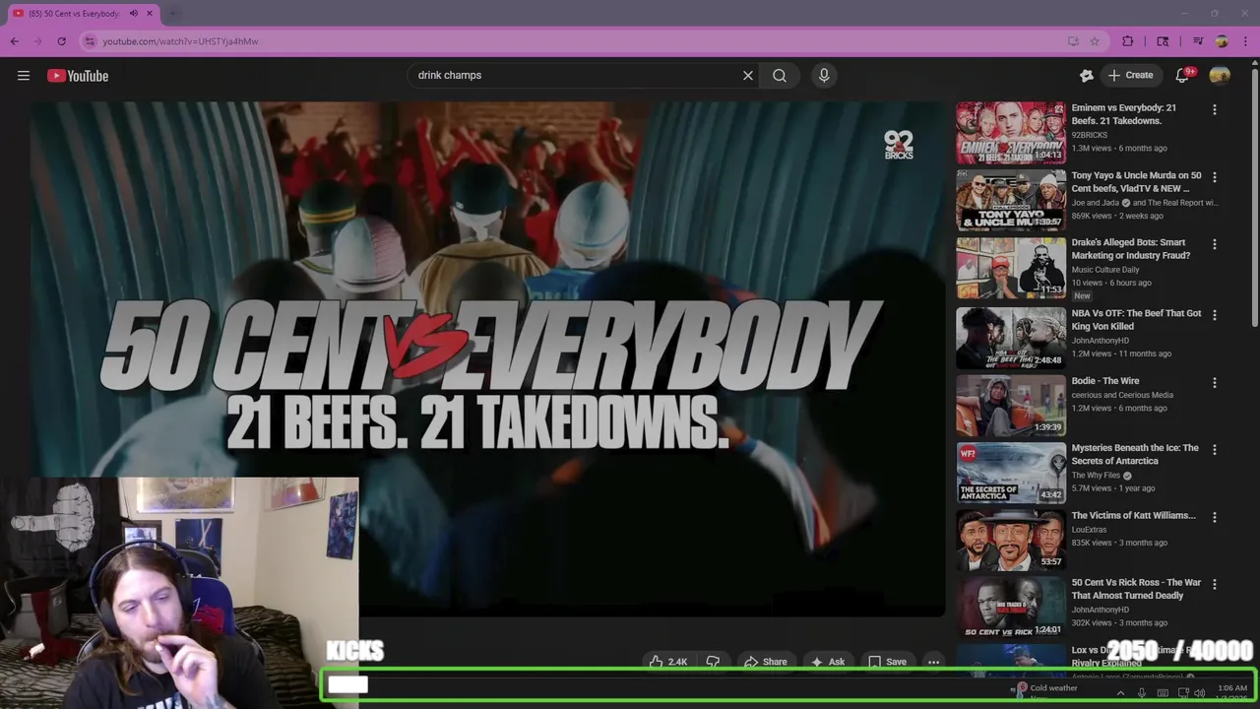The height and width of the screenshot is (709, 1260).
Task: Click the page vertical scrollbar thumb
Action: tap(1254, 197)
